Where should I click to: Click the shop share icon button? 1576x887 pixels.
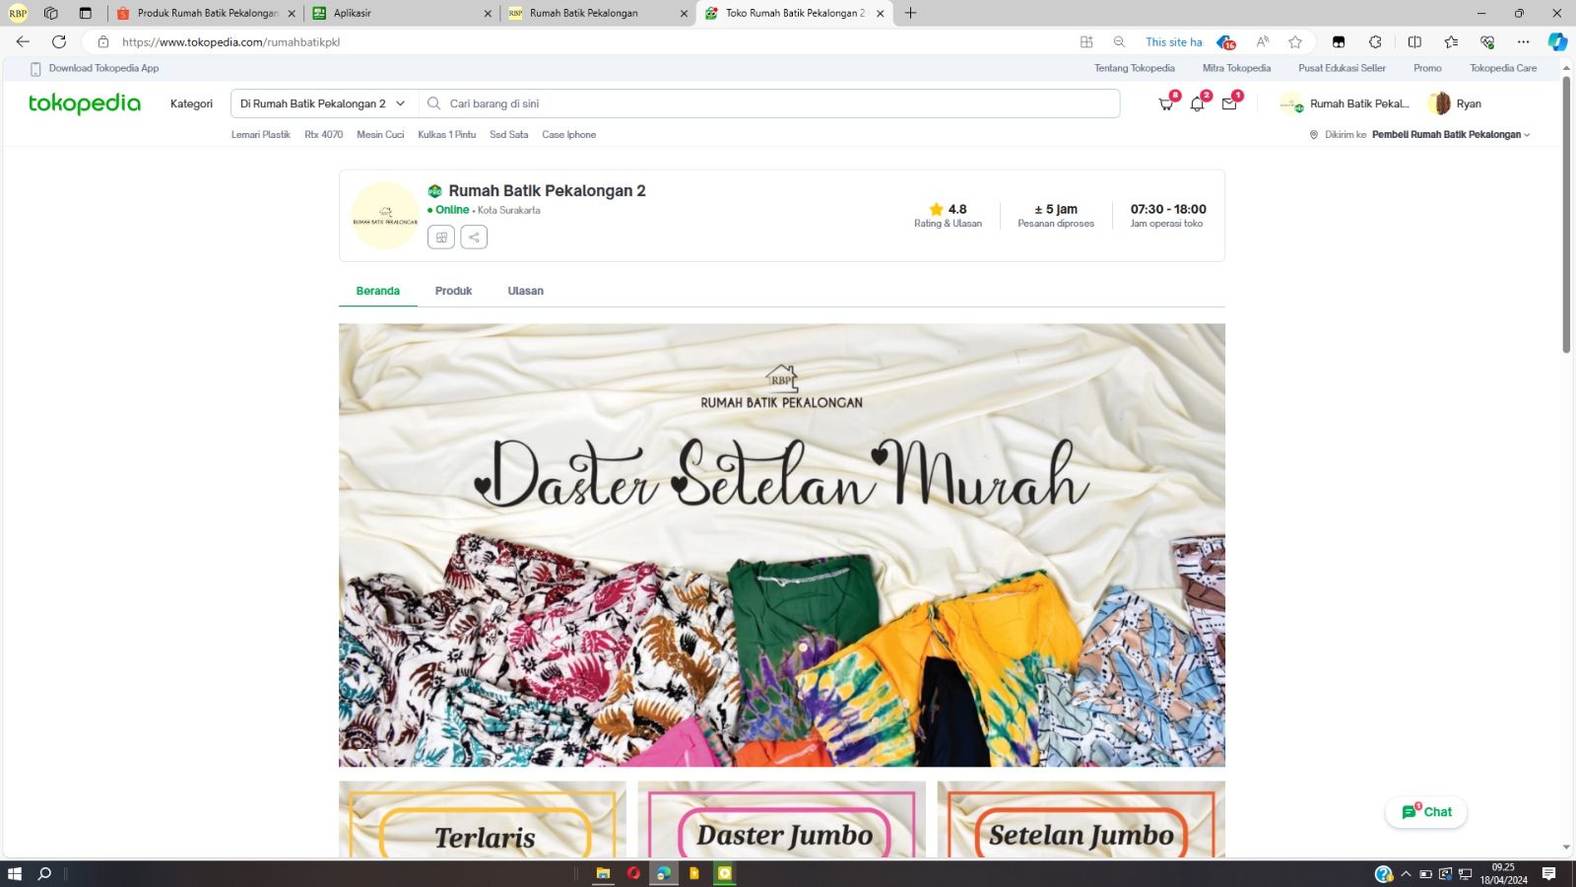tap(474, 237)
